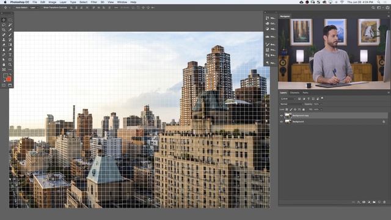
Task: Open the Fill value dropdown arrow
Action: pos(321,109)
